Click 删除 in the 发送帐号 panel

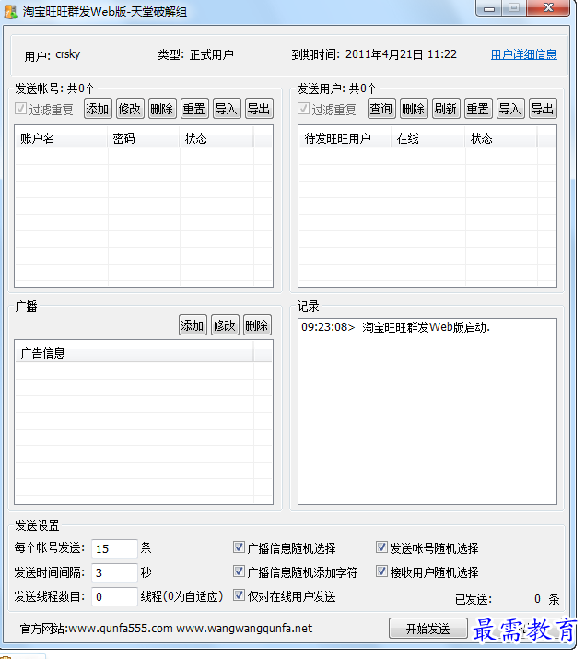[x=162, y=109]
